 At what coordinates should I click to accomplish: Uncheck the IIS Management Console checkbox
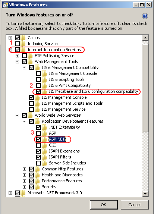point(31,97)
